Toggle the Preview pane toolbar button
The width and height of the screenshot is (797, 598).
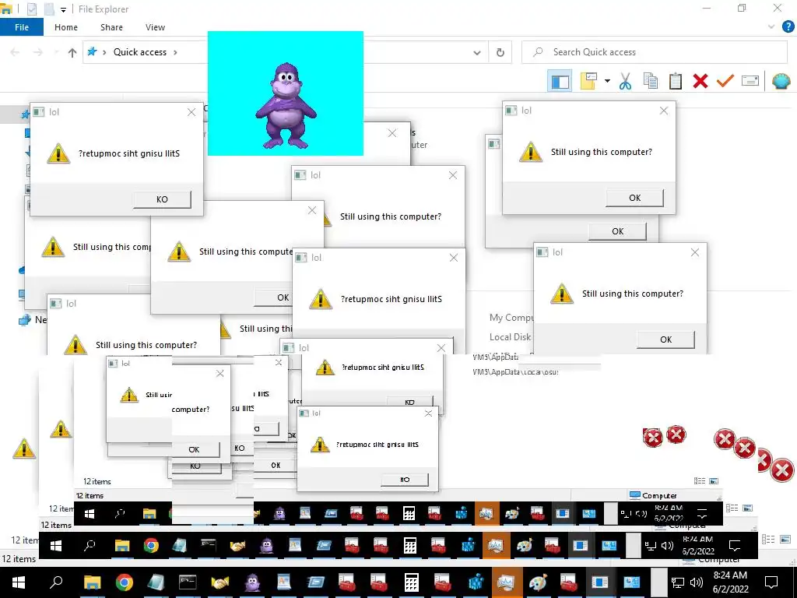pyautogui.click(x=560, y=81)
